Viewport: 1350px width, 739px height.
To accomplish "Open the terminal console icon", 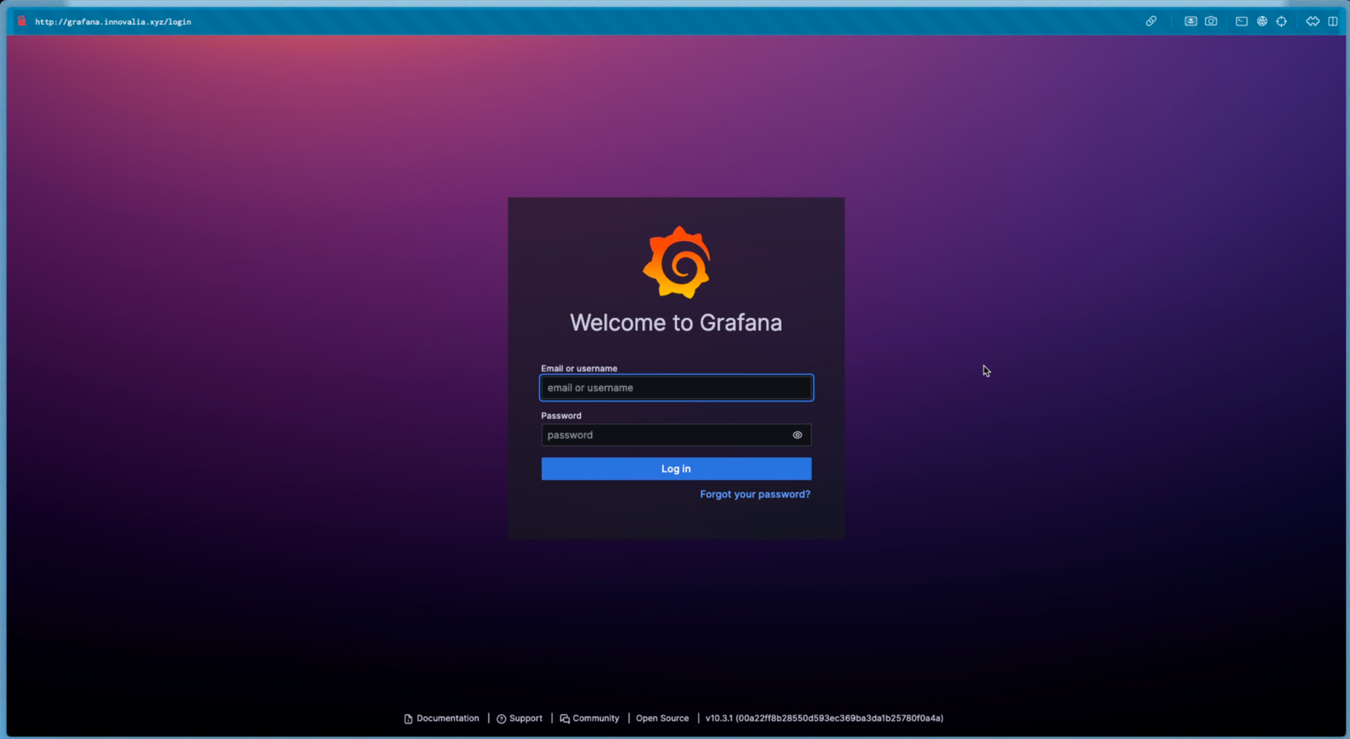I will point(1241,21).
